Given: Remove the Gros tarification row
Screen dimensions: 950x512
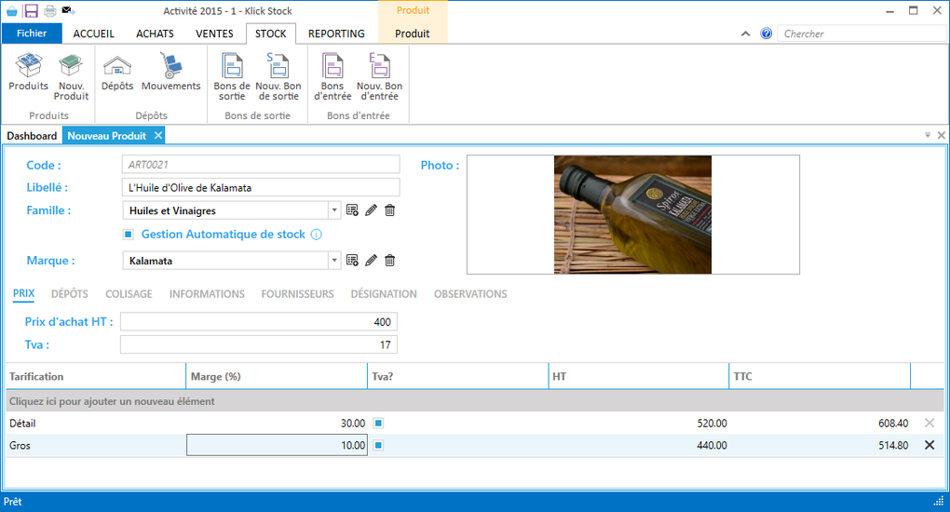Looking at the screenshot, I should (x=930, y=445).
